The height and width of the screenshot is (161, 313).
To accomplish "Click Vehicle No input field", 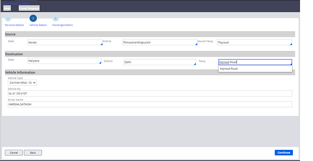I will pyautogui.click(x=150, y=93).
